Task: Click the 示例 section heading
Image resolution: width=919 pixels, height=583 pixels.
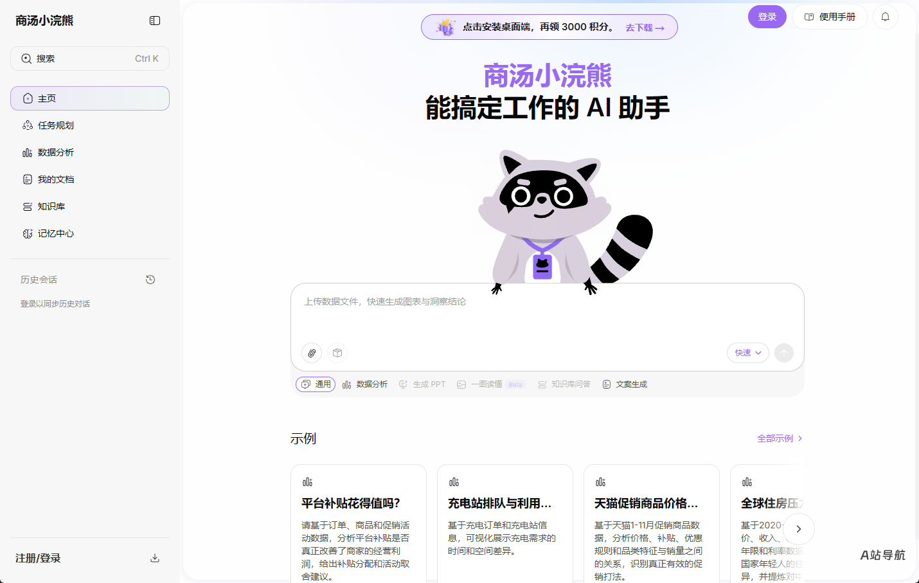Action: coord(303,438)
